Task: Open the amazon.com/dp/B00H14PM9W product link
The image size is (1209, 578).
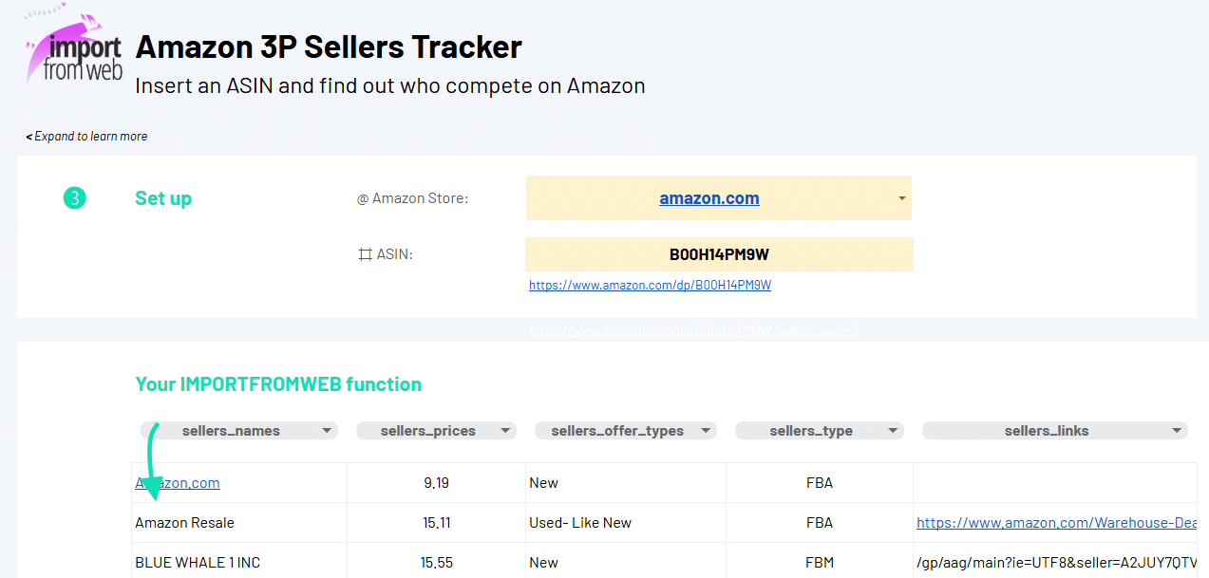Action: click(x=650, y=285)
